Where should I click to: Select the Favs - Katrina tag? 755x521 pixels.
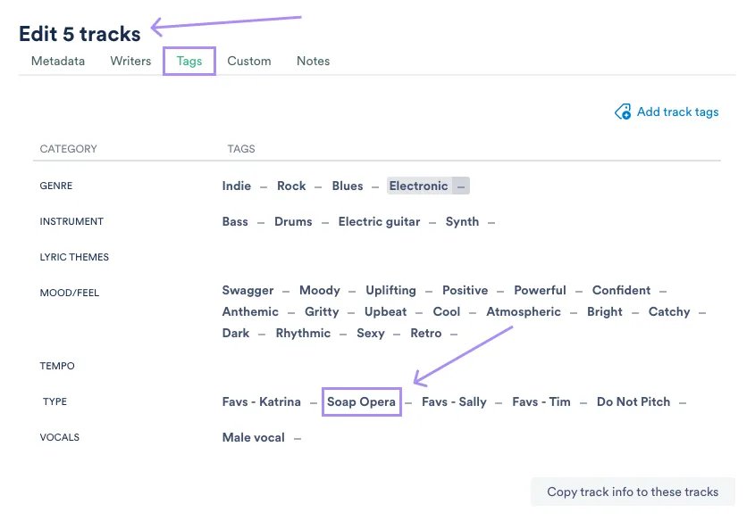[x=261, y=401]
